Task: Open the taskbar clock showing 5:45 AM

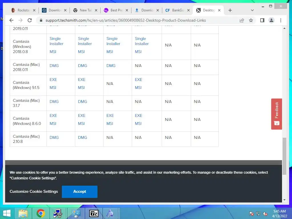Action: [279, 214]
